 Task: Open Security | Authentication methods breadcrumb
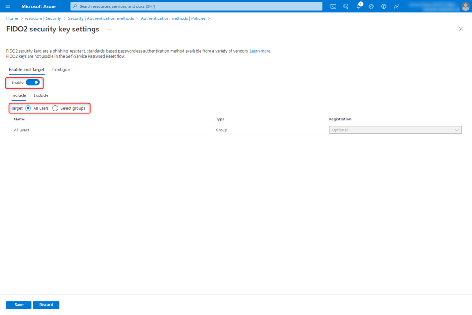pos(101,18)
